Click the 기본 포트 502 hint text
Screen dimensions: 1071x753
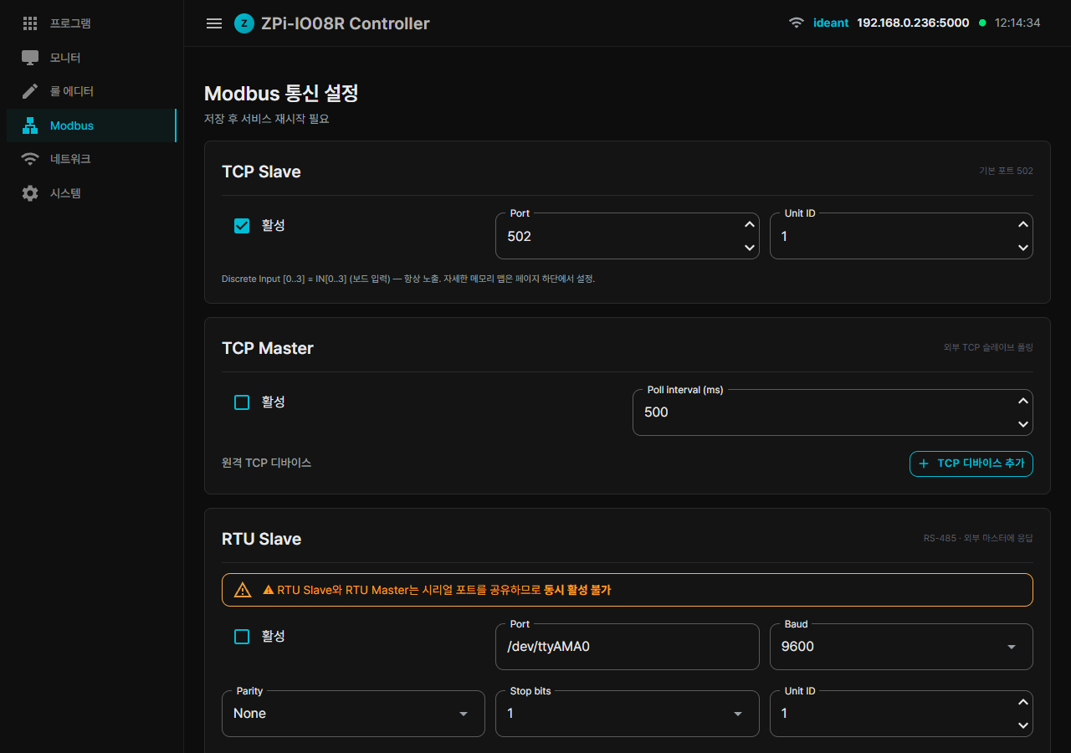(x=1007, y=171)
